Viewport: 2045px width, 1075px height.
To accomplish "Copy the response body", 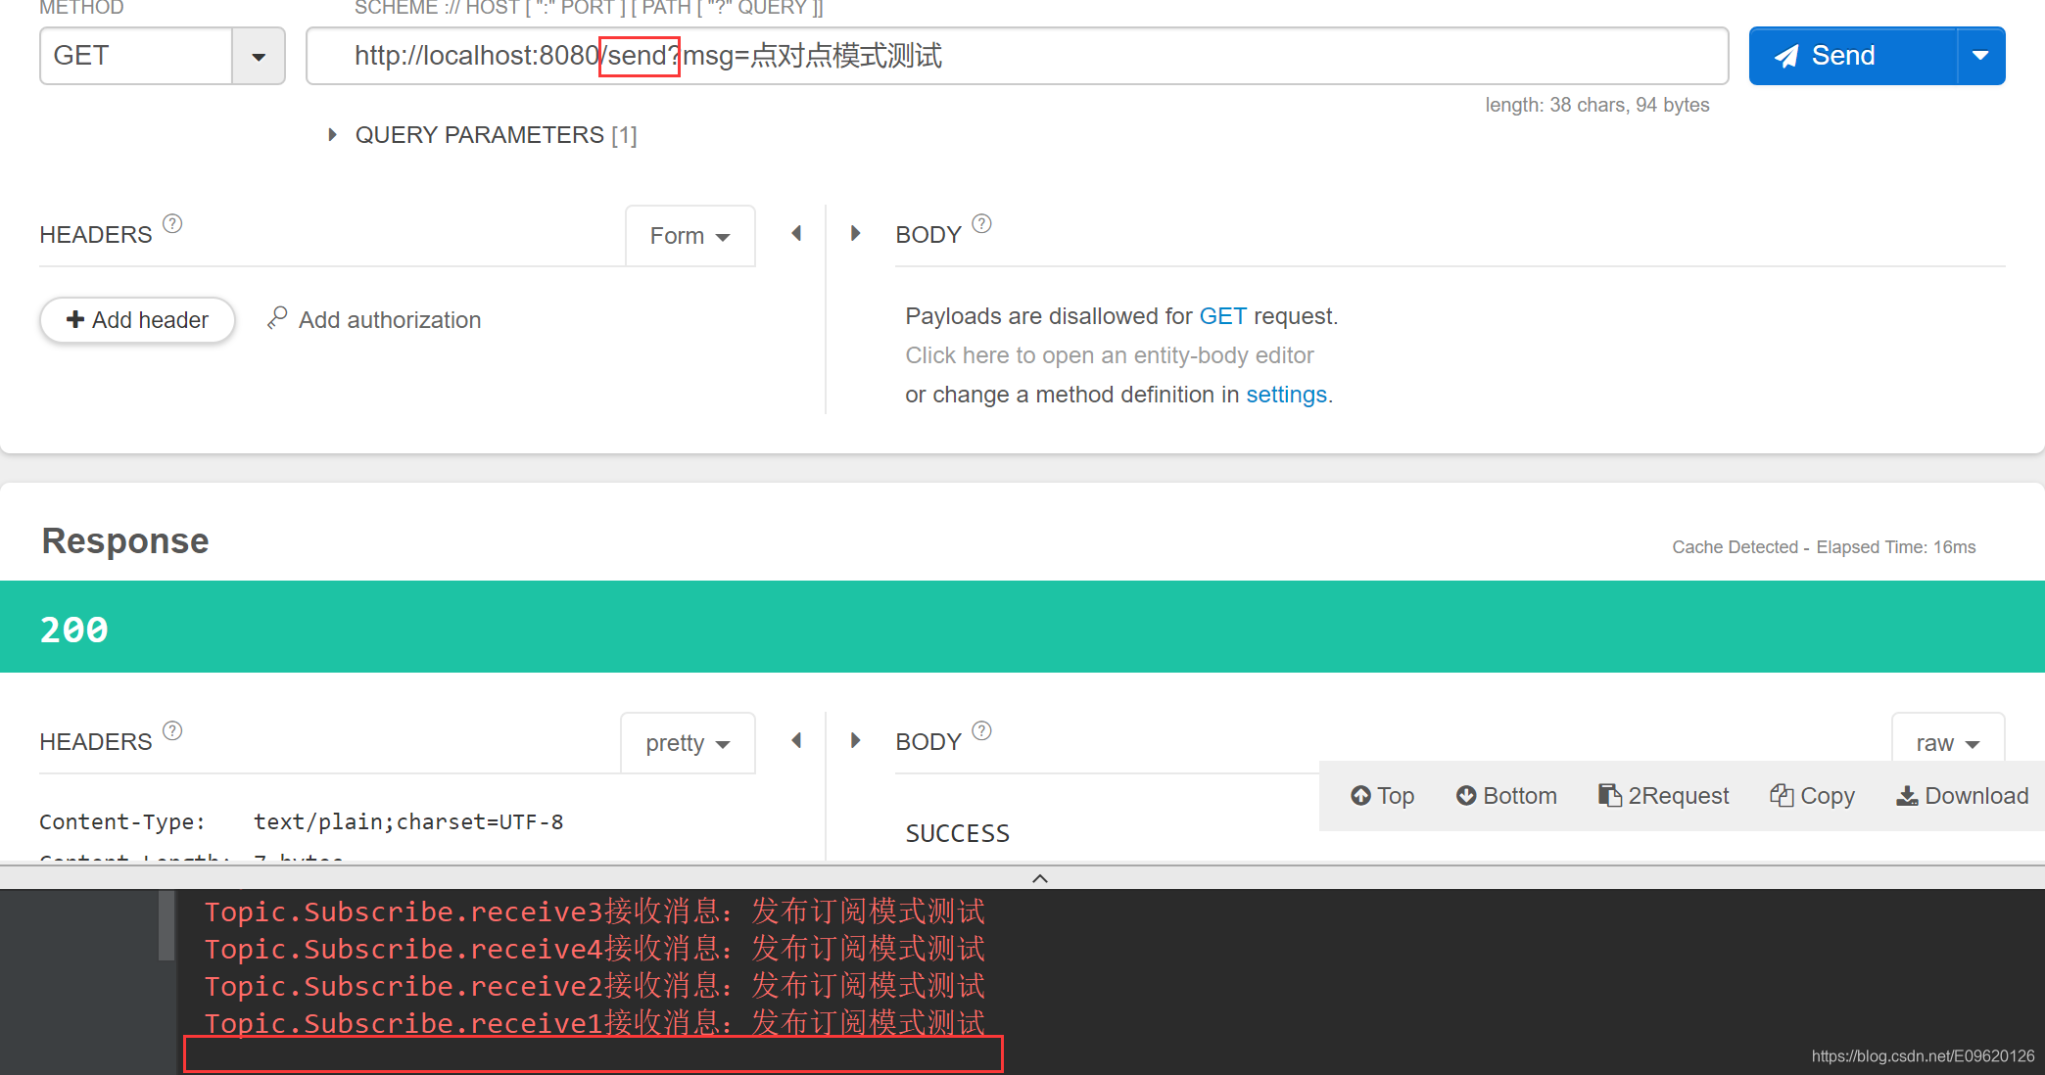I will click(x=1812, y=796).
